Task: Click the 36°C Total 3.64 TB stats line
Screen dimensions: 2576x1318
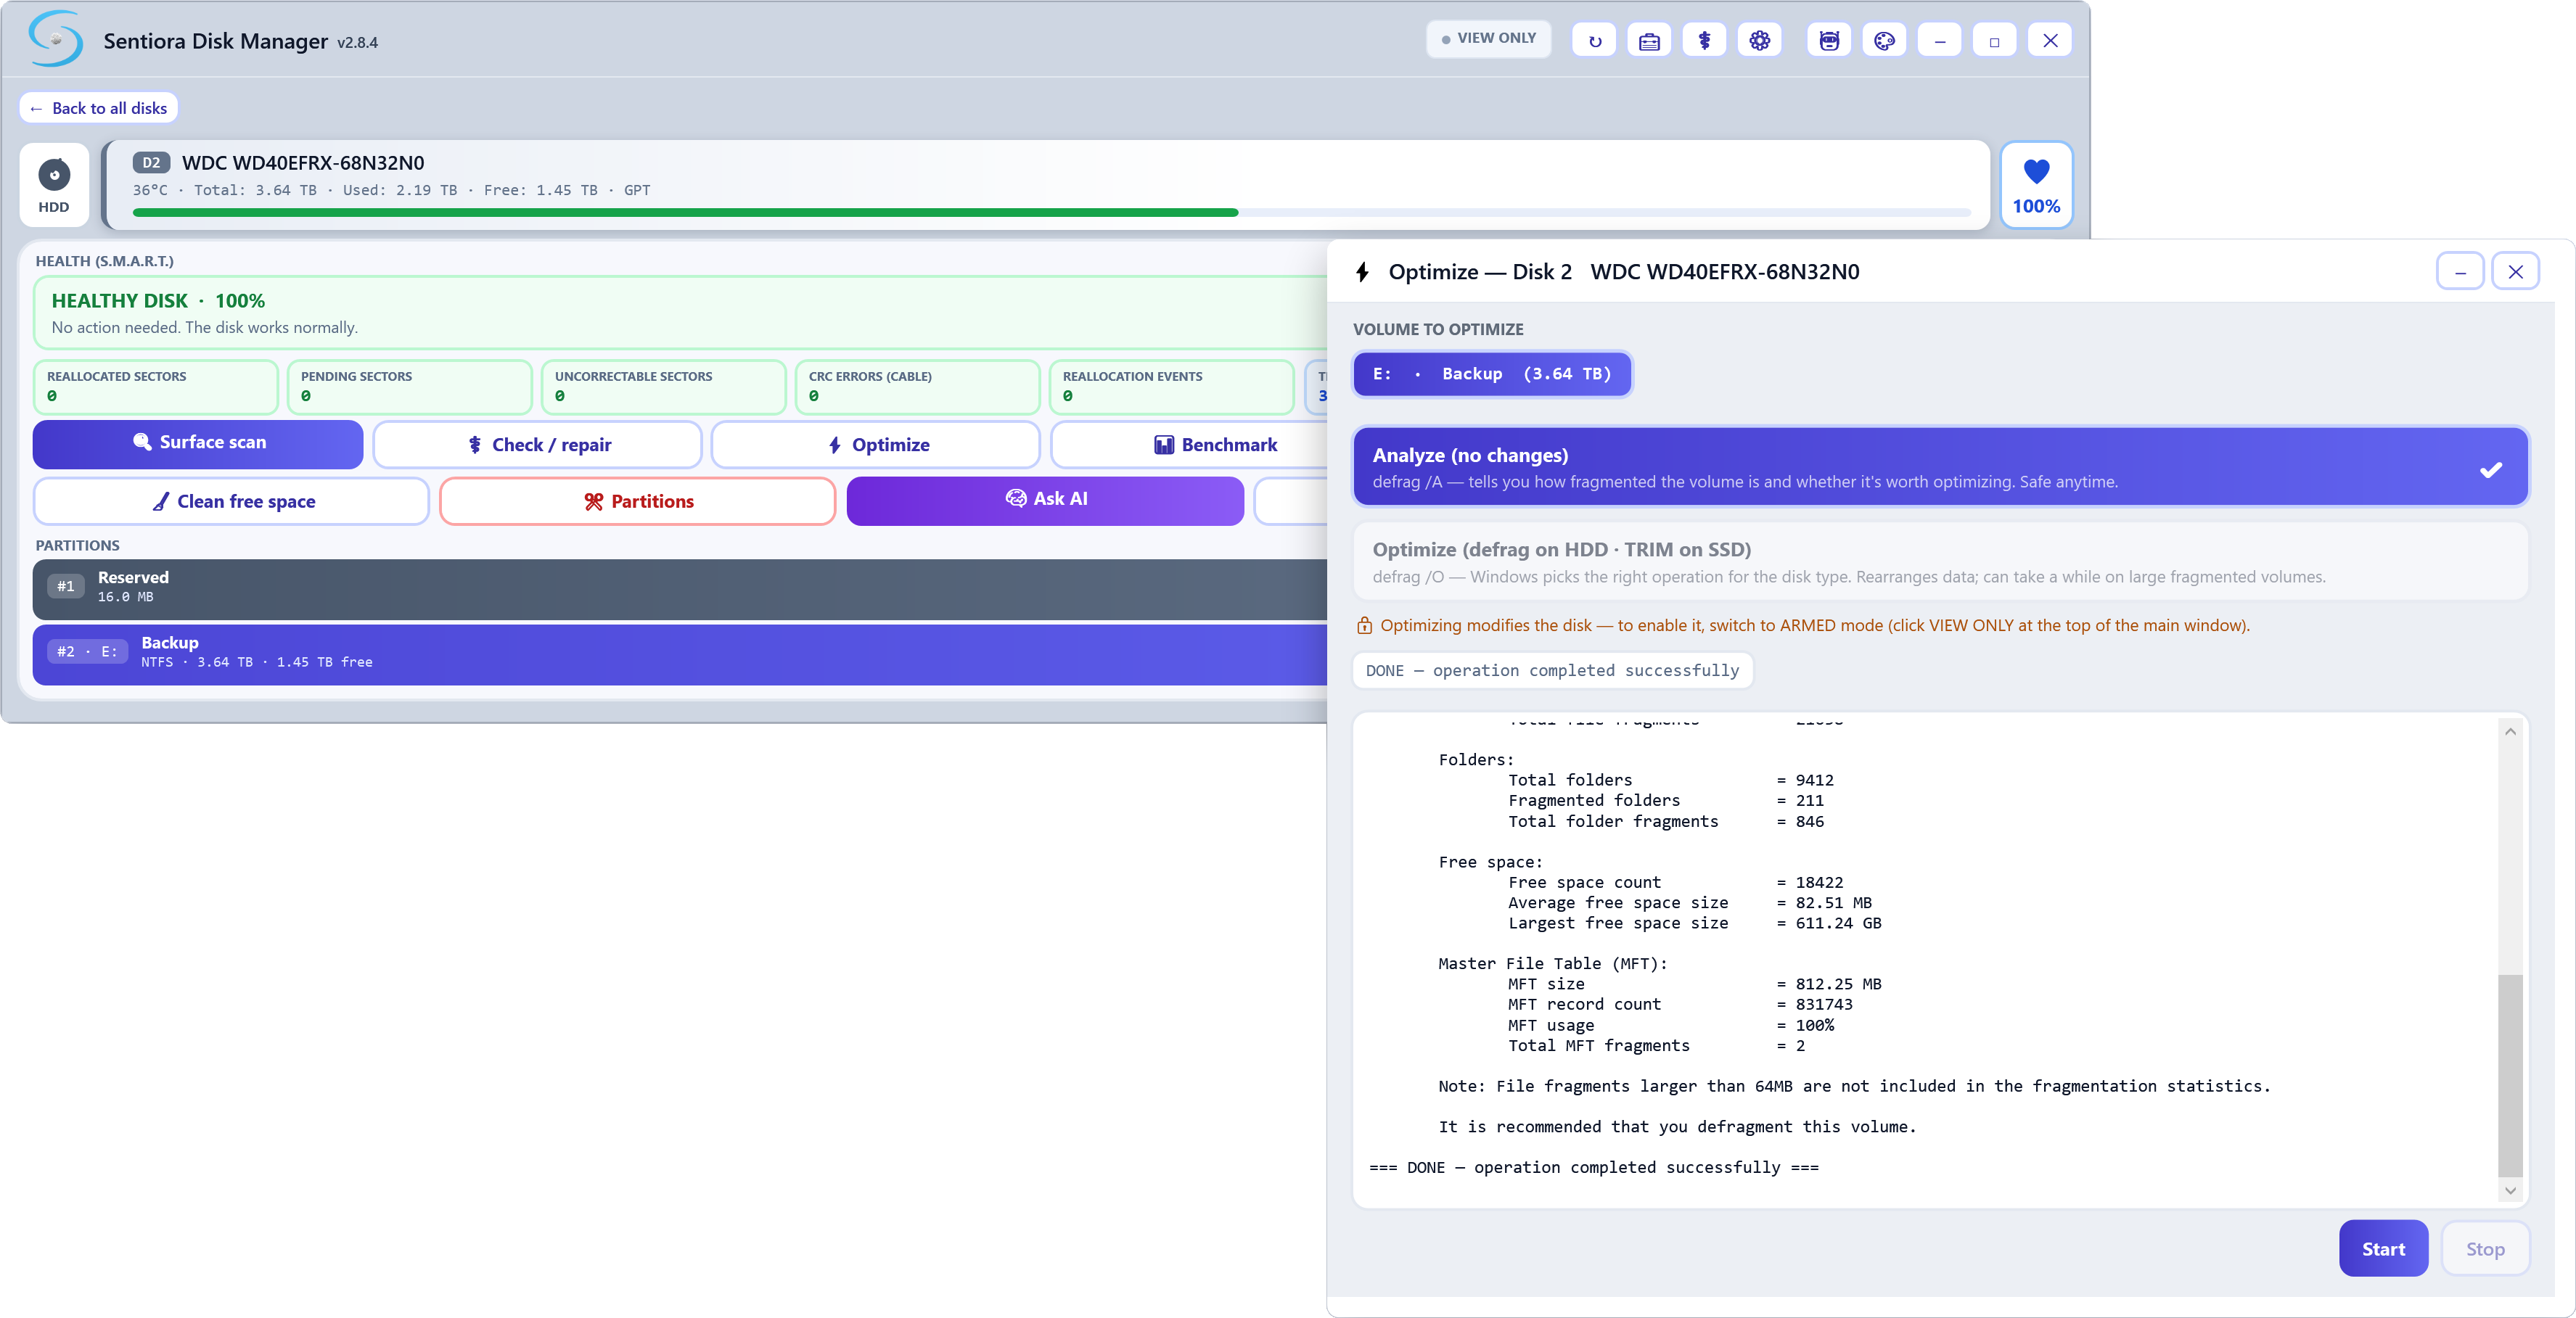Action: tap(391, 190)
